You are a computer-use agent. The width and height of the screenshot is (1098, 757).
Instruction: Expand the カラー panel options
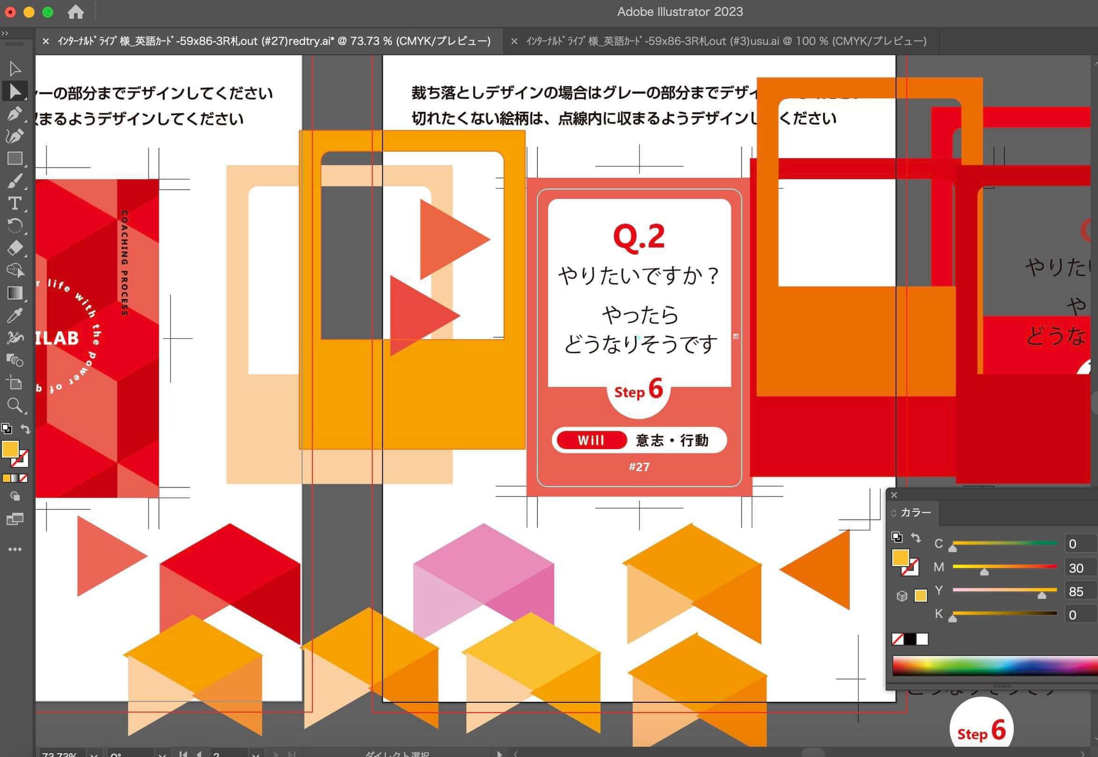tap(894, 513)
